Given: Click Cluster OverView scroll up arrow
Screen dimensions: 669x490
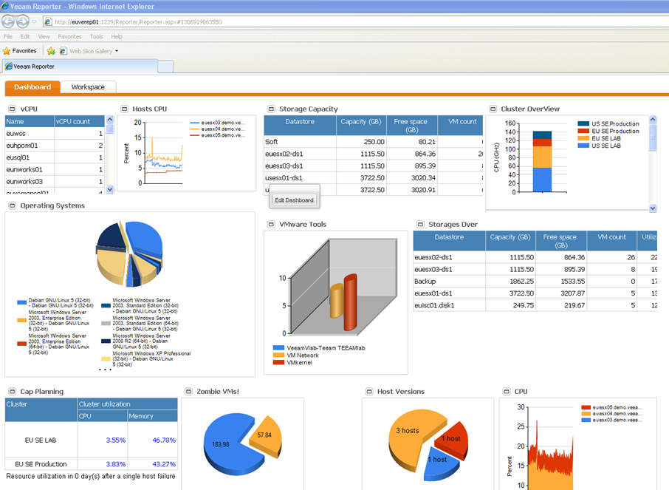Looking at the screenshot, I should click(652, 120).
